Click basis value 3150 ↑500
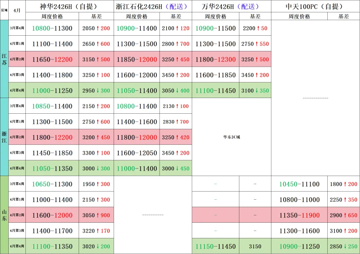Image resolution: width=360 pixels, height=254 pixels. point(96,59)
